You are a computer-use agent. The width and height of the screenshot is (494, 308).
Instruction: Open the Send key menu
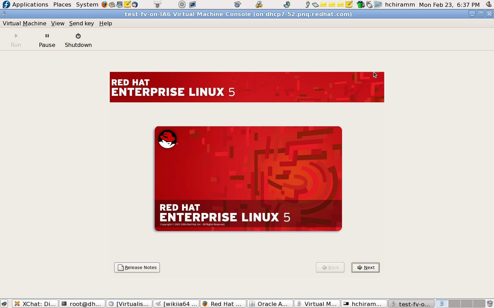click(82, 23)
